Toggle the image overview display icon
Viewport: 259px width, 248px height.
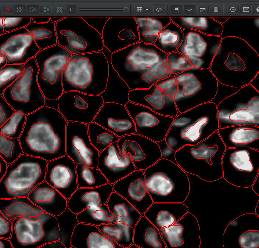tap(176, 10)
